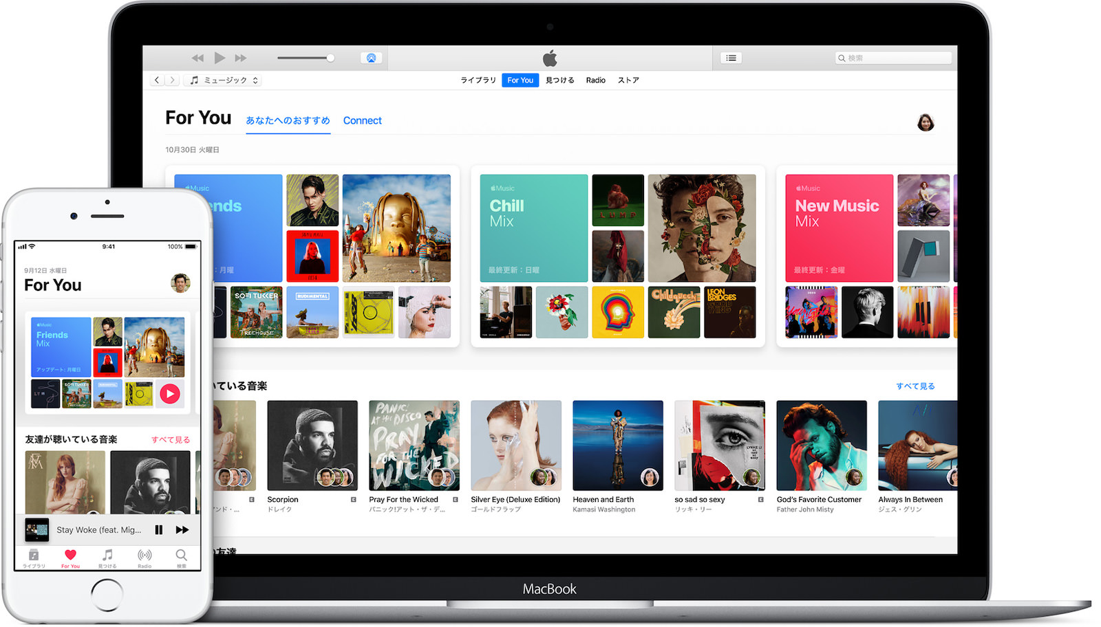Go back with the left chevron button
1101x627 pixels.
click(x=157, y=80)
